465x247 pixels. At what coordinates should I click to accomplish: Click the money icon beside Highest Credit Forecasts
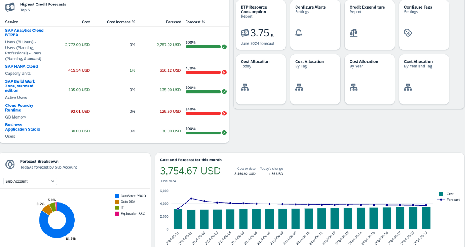10,7
